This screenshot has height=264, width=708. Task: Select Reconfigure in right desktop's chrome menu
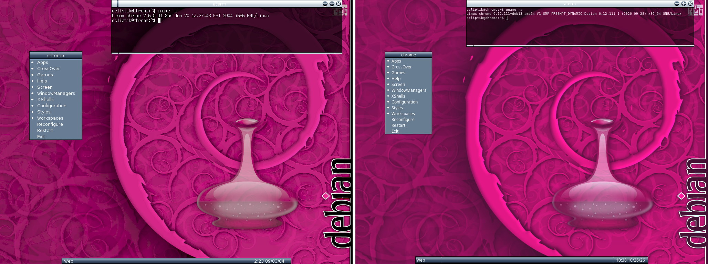(408, 119)
